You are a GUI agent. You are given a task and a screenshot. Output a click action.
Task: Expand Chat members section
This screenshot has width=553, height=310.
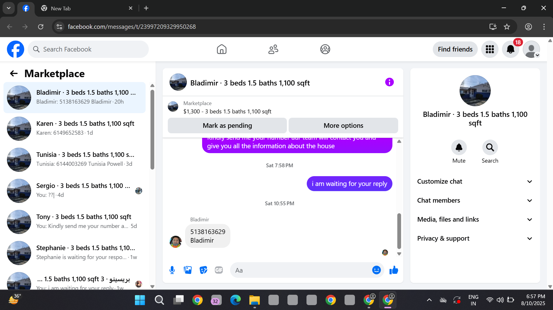tap(475, 200)
